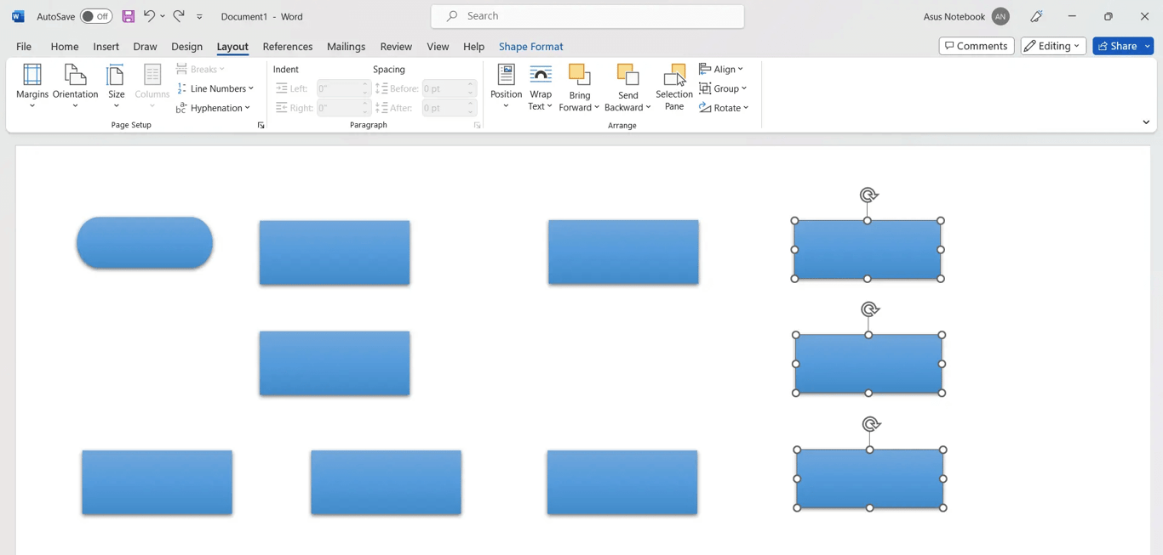1163x555 pixels.
Task: Click the Comments button
Action: (977, 46)
